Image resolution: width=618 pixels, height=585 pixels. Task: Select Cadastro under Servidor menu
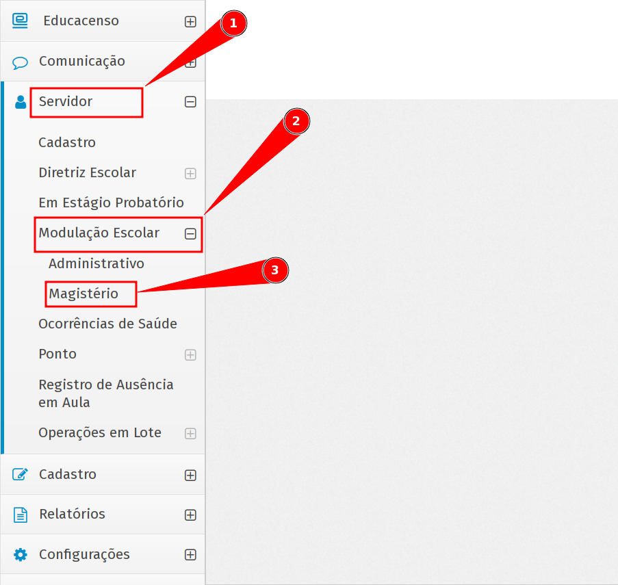point(67,142)
